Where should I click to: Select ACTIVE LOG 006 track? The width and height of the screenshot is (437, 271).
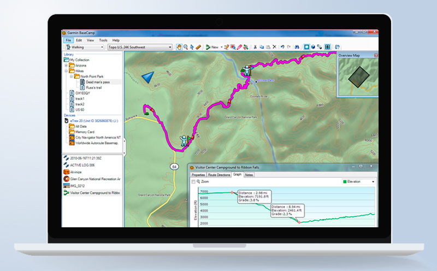click(x=82, y=165)
